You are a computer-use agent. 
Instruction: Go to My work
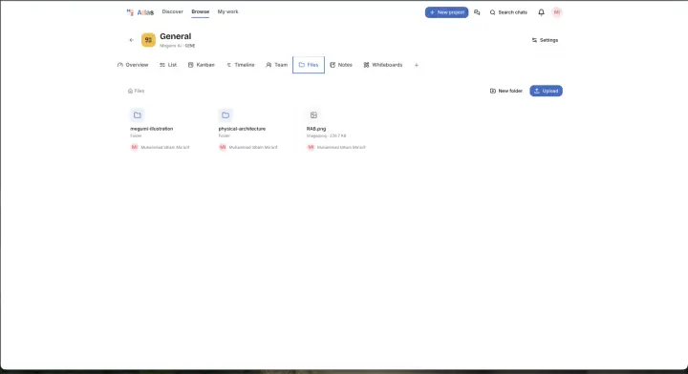(x=227, y=11)
